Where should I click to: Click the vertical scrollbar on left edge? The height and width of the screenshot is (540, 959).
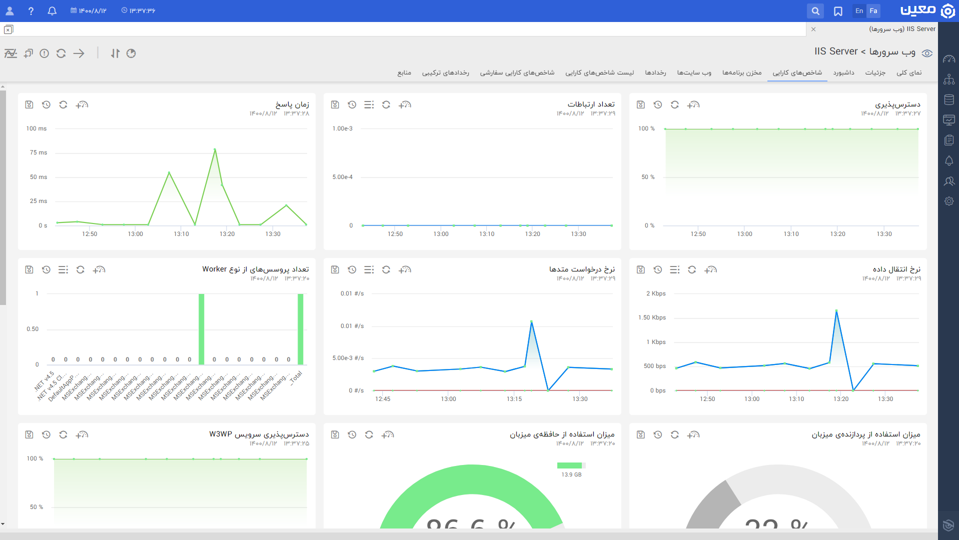pos(3,197)
